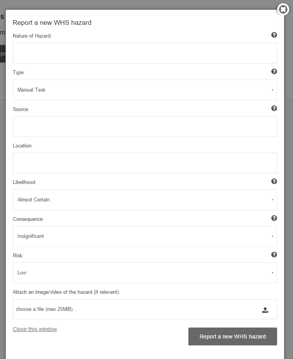The image size is (293, 359).
Task: Click the Risk field help icon
Action: [274, 255]
